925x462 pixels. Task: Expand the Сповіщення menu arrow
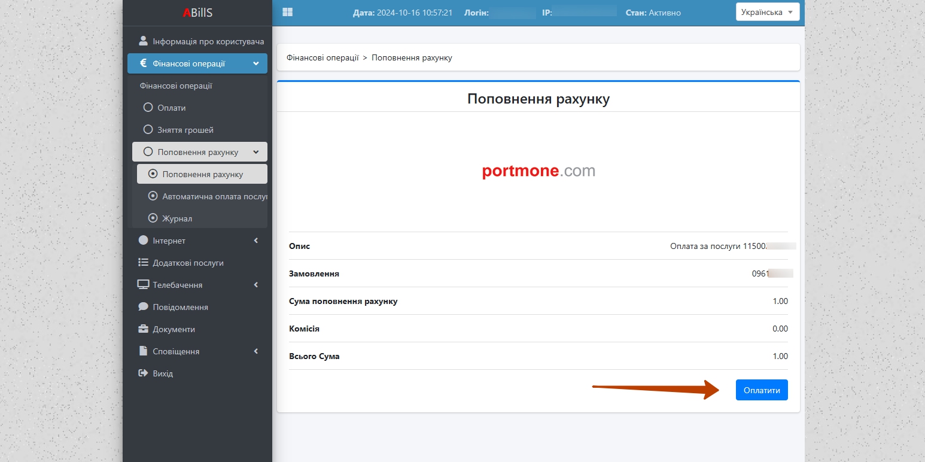pyautogui.click(x=256, y=351)
